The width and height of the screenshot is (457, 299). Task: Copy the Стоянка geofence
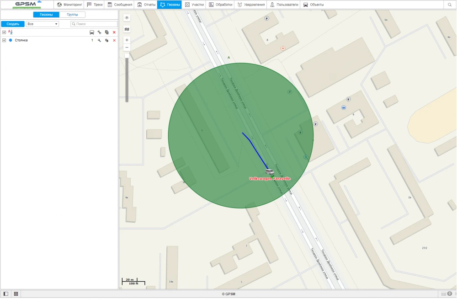pyautogui.click(x=106, y=40)
